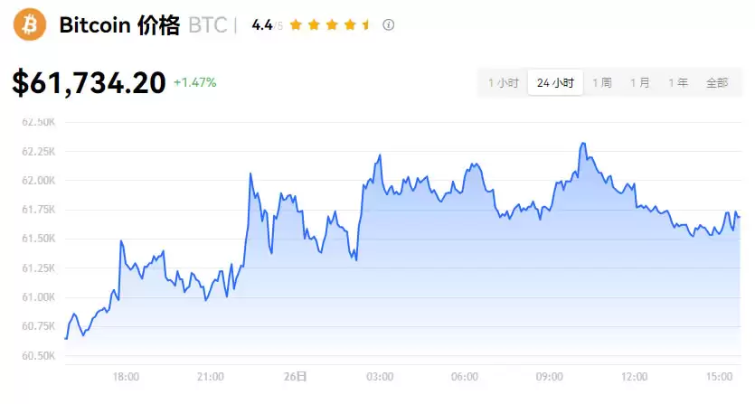This screenshot has width=755, height=404.
Task: Click the $61,734.20 price value
Action: coord(89,83)
